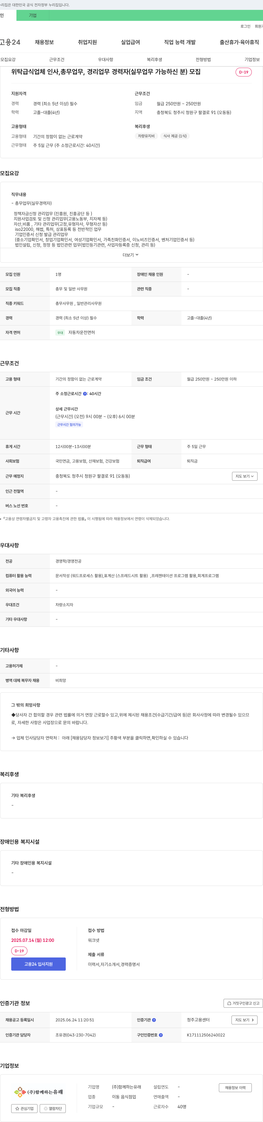Screen dimensions: 263x1122
Task: Click contact 조유경(043-230-7042)
Action: click(x=75, y=1035)
